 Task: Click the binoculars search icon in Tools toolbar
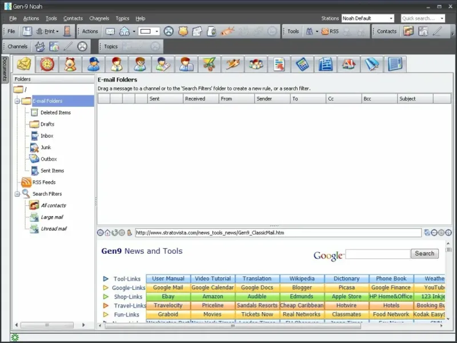pyautogui.click(x=309, y=31)
